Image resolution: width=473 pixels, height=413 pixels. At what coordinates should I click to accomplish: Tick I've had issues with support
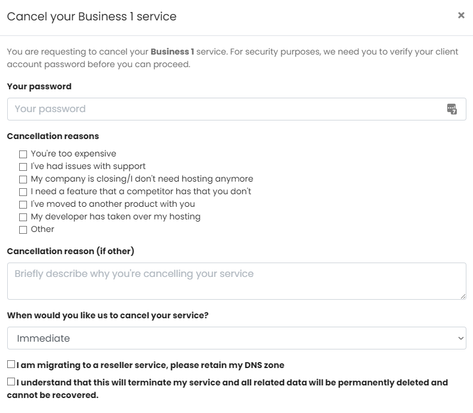pyautogui.click(x=23, y=167)
